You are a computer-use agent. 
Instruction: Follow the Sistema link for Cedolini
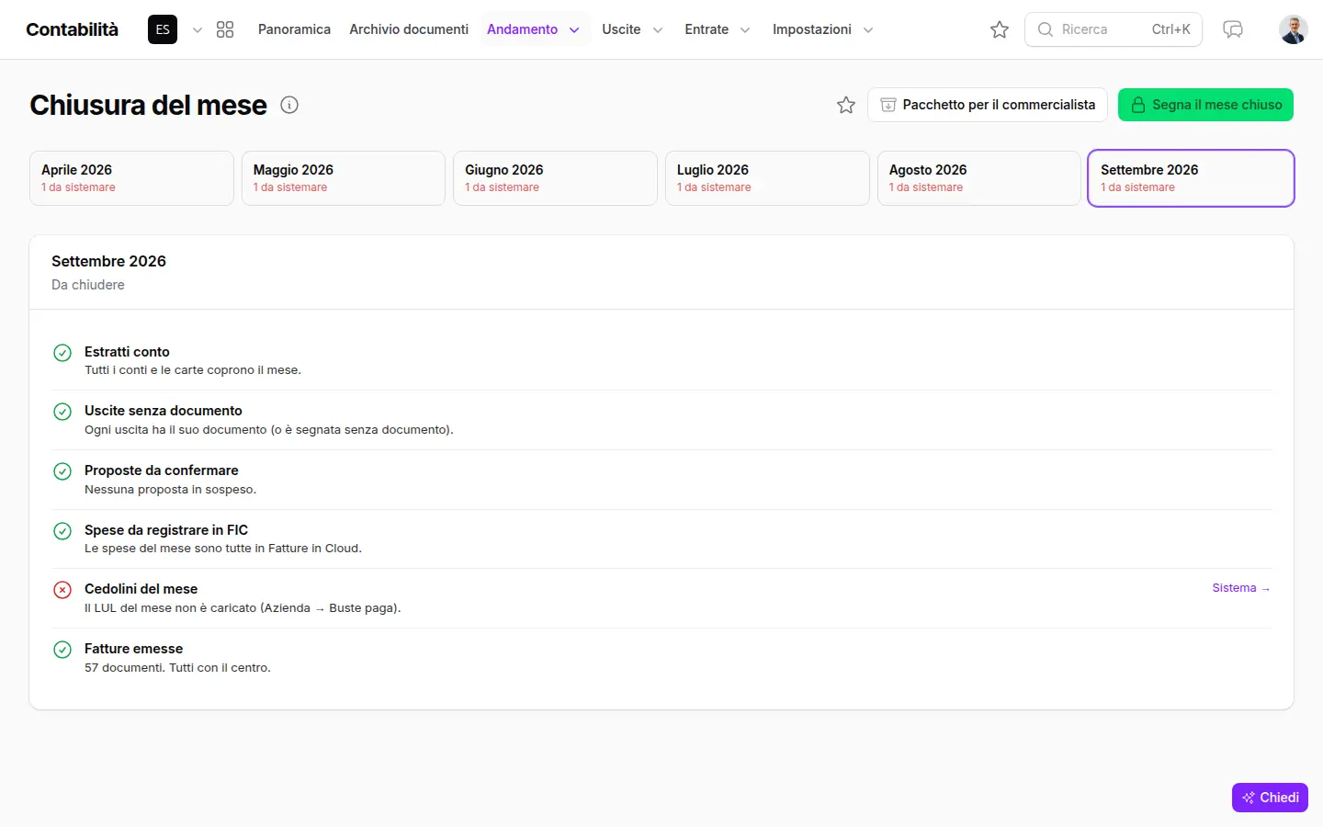tap(1240, 588)
